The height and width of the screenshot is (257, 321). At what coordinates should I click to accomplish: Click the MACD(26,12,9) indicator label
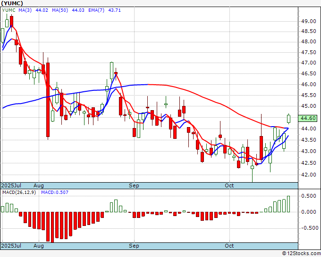pyautogui.click(x=19, y=193)
